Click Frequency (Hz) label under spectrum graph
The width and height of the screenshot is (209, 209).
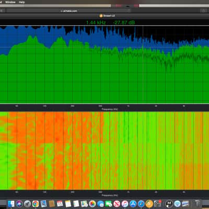[110, 109]
